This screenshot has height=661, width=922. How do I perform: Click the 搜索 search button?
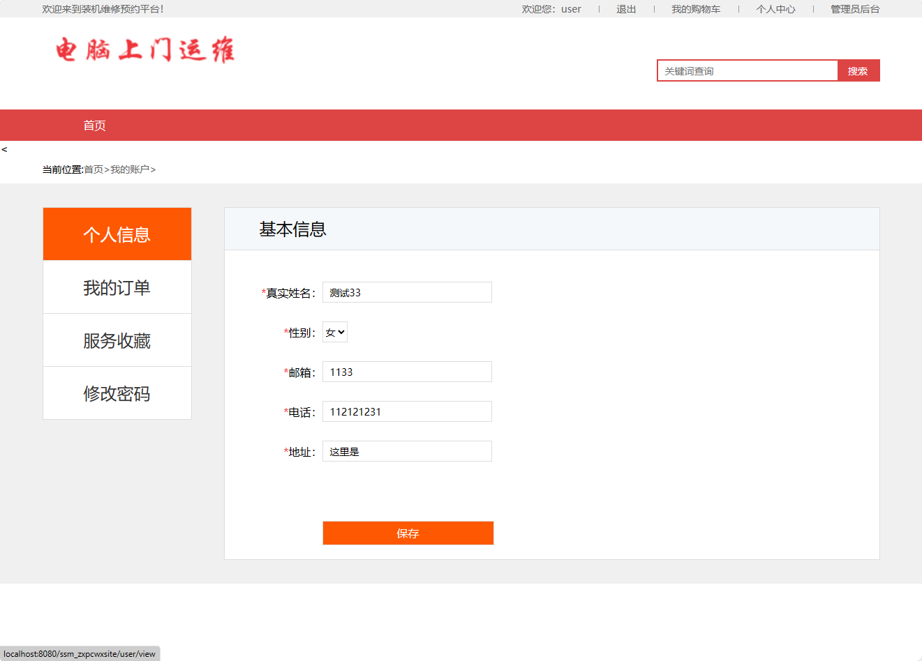pos(858,70)
